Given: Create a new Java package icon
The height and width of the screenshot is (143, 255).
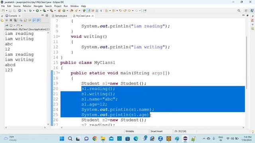Looking at the screenshot, I should (59, 11).
